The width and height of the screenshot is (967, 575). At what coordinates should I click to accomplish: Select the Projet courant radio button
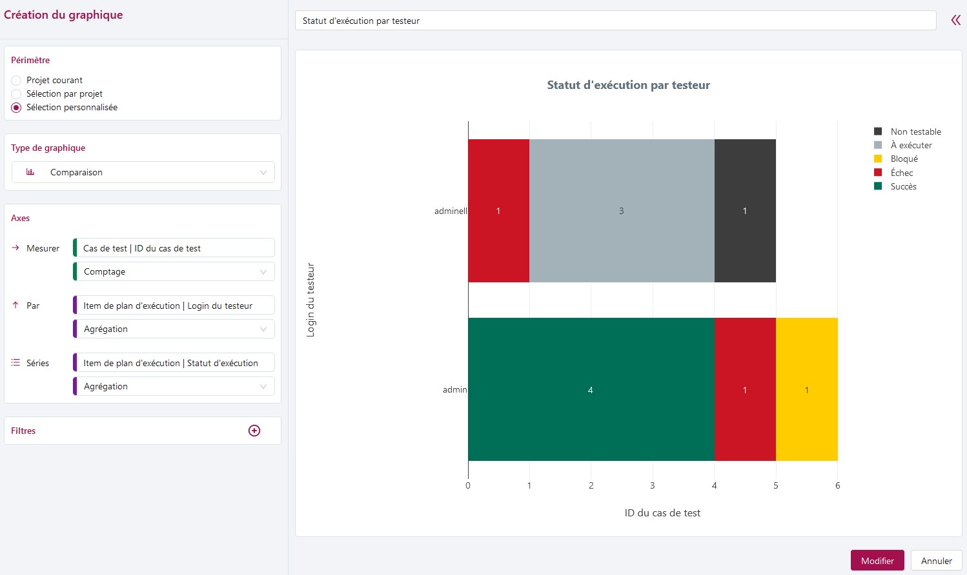click(16, 81)
